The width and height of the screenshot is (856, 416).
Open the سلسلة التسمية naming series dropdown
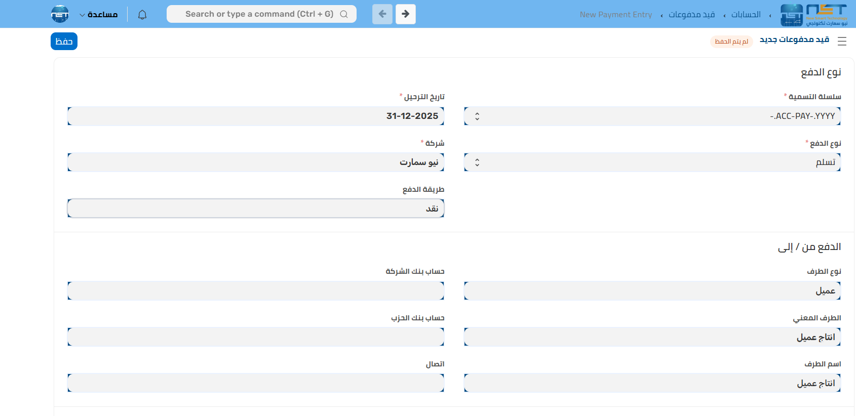point(652,116)
